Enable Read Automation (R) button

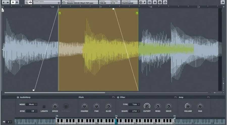pyautogui.click(x=4, y=2)
